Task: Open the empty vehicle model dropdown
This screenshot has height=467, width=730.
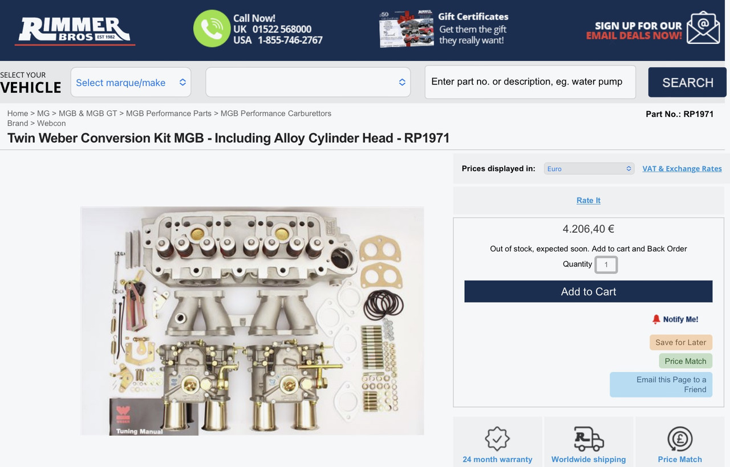Action: pyautogui.click(x=308, y=82)
